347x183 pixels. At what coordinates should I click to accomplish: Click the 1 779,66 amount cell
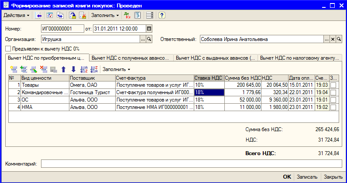click(243, 92)
